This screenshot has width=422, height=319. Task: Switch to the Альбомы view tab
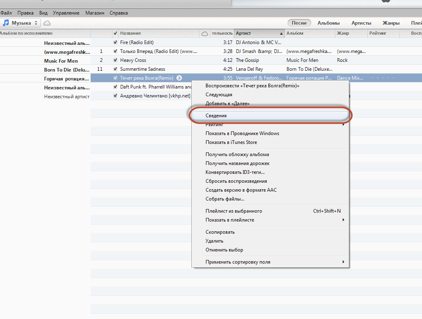(x=329, y=23)
